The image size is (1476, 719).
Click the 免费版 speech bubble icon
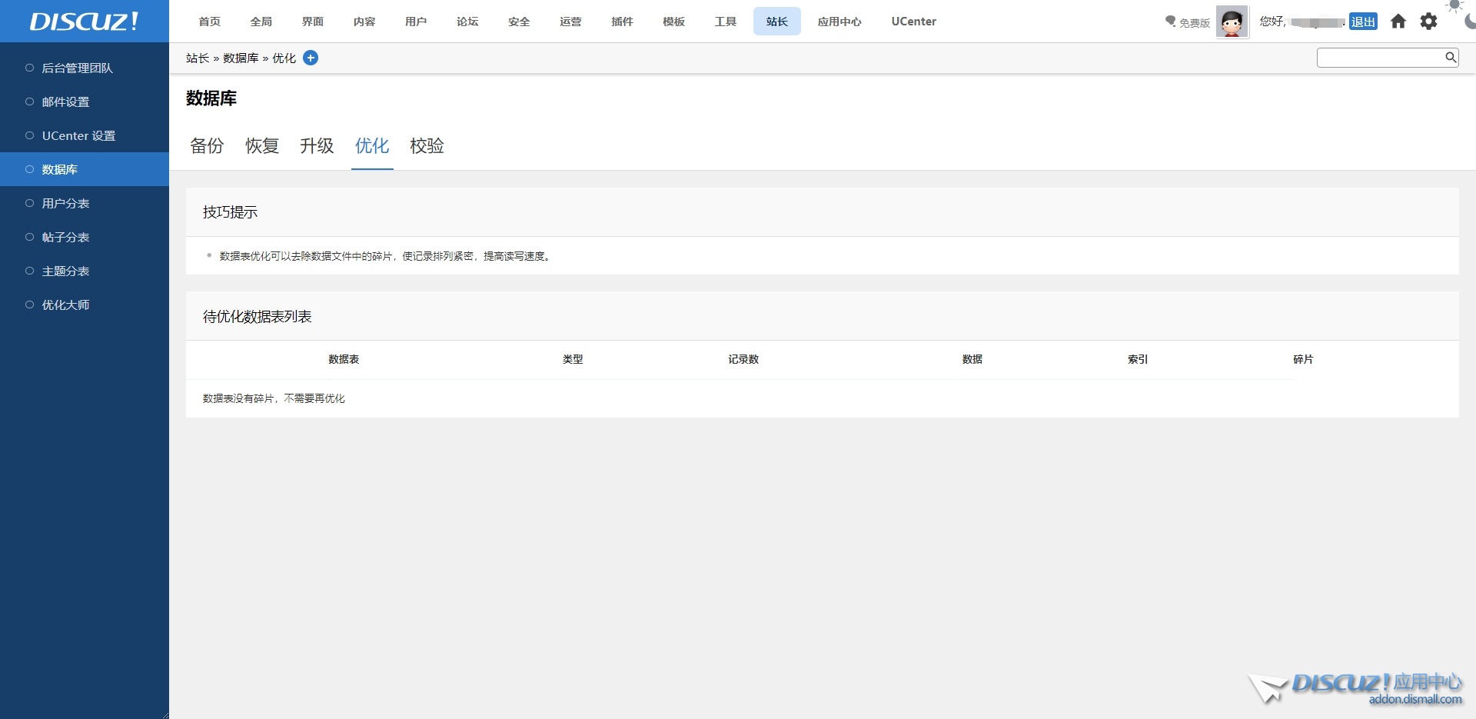pos(1170,22)
